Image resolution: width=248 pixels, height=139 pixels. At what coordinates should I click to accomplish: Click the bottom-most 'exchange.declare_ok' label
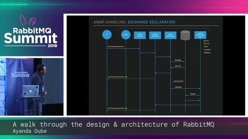(117, 108)
